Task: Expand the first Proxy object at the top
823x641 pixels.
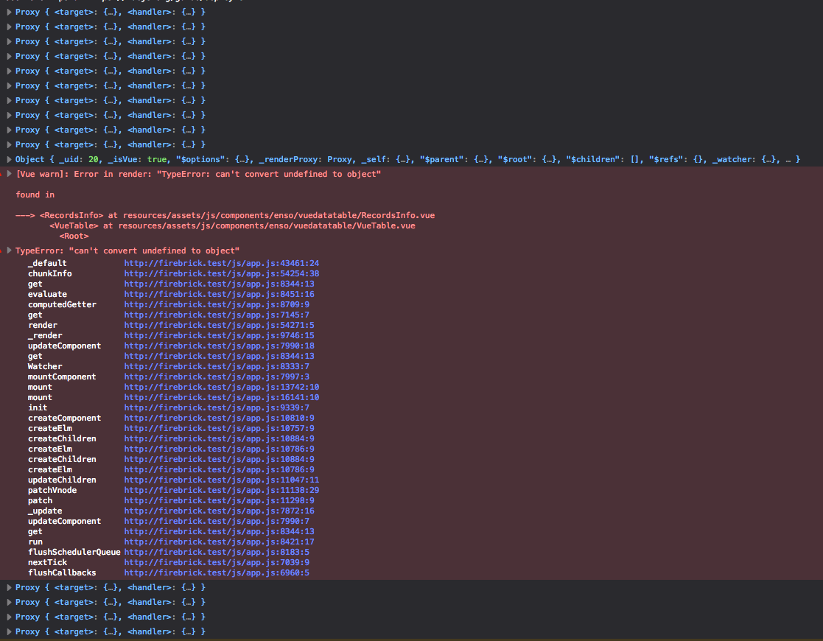Action: point(8,12)
